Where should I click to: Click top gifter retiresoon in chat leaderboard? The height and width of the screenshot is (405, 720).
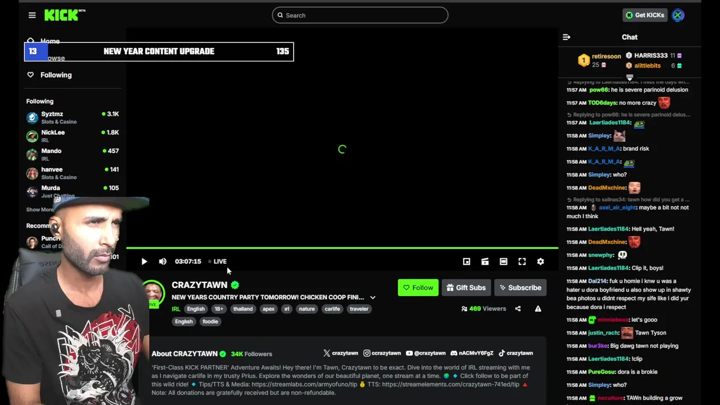click(606, 56)
